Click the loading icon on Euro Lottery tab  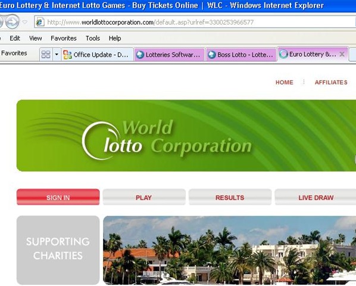point(283,54)
